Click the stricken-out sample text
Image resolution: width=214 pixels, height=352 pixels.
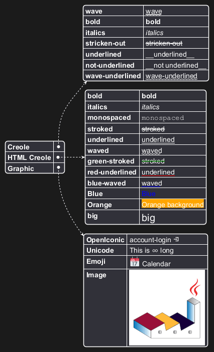[x=164, y=43]
